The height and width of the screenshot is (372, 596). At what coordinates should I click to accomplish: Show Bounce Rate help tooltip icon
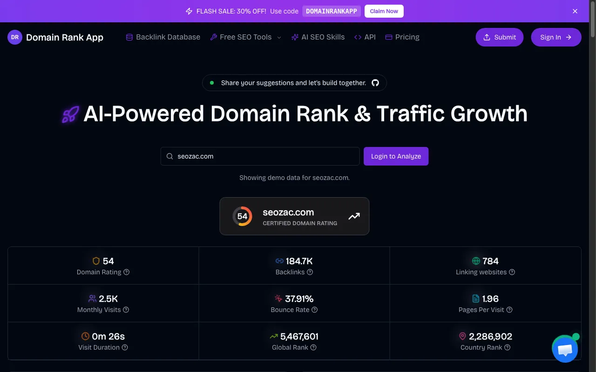(314, 310)
